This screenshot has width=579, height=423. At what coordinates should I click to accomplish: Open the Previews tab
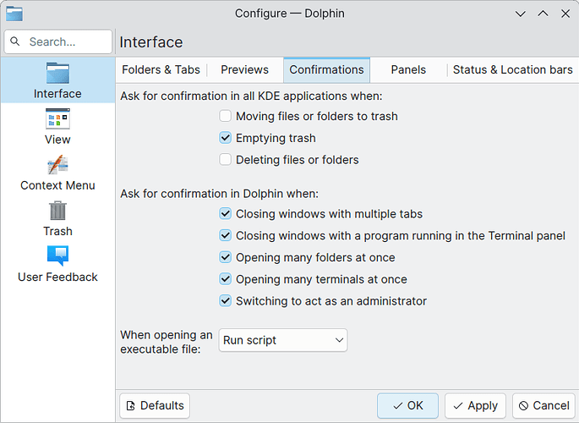click(x=244, y=70)
